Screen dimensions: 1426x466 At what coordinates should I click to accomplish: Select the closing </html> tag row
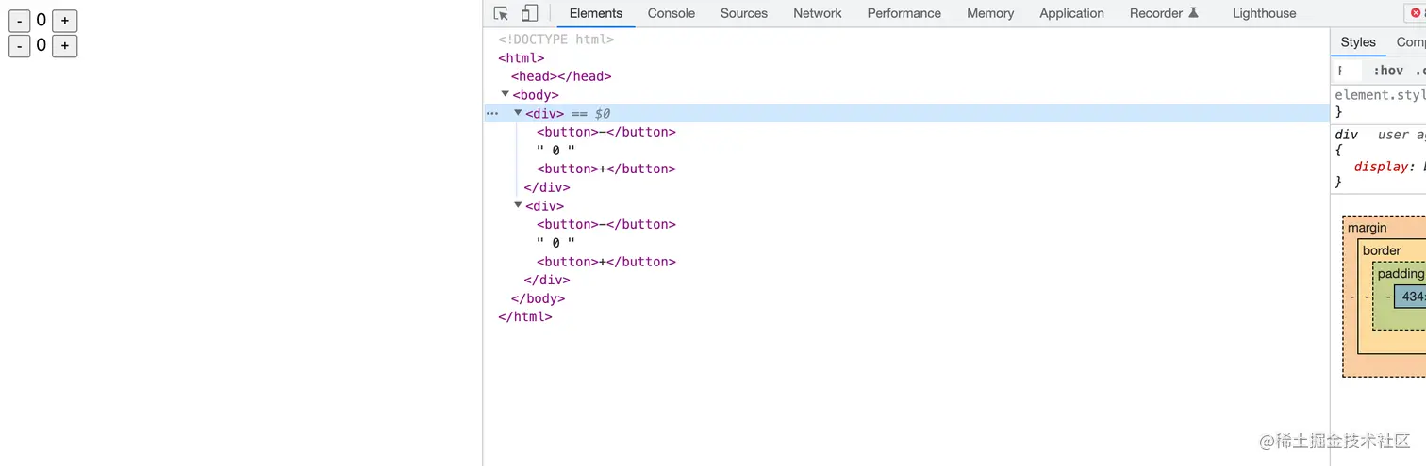(x=525, y=317)
